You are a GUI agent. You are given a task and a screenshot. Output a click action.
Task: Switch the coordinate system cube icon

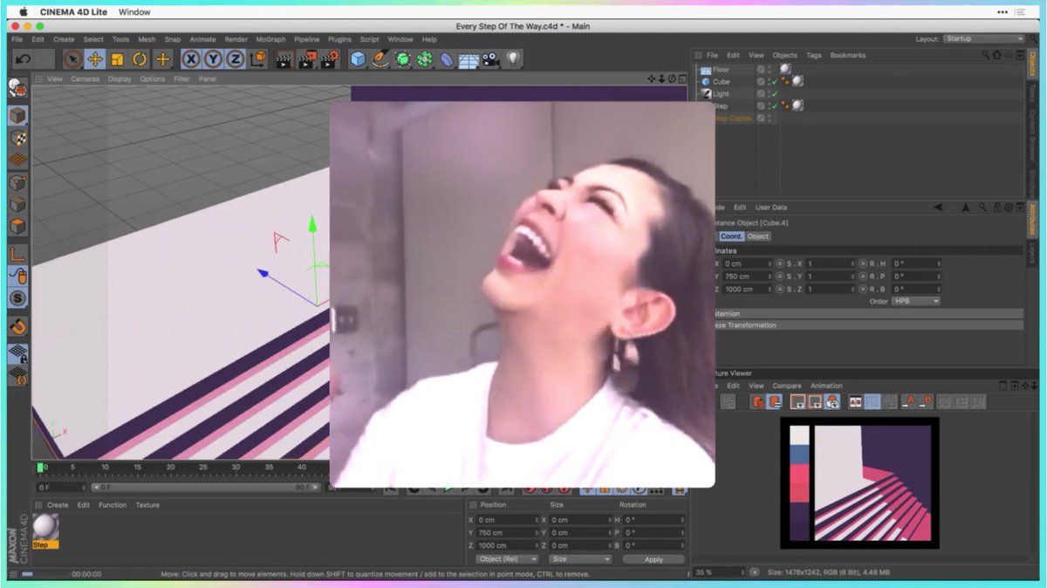click(x=258, y=59)
